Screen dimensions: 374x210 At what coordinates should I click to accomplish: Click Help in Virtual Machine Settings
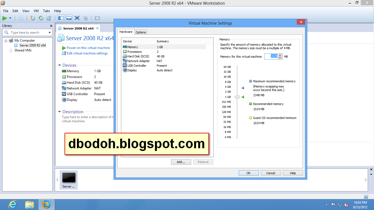(293, 173)
